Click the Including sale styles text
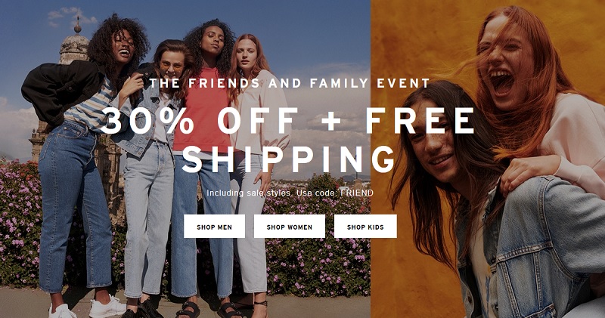Image resolution: width=605 pixels, height=318 pixels. click(250, 193)
